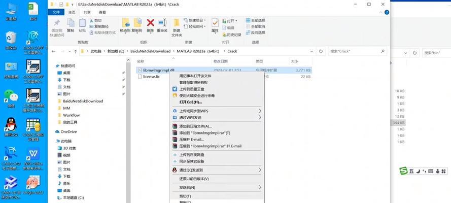Image resolution: width=451 pixels, height=203 pixels.
Task: Click 新加卷 (E:) in the breadcrumb
Action: click(x=116, y=51)
